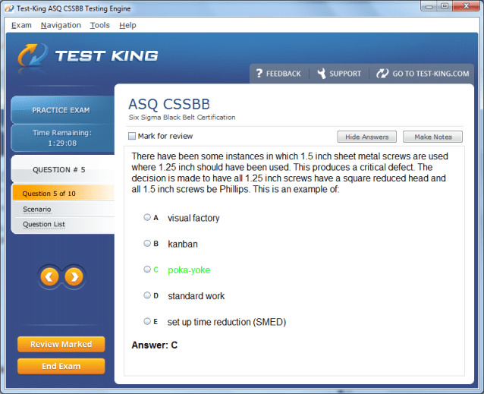Image resolution: width=484 pixels, height=394 pixels.
Task: Open the Tools menu
Action: click(99, 25)
